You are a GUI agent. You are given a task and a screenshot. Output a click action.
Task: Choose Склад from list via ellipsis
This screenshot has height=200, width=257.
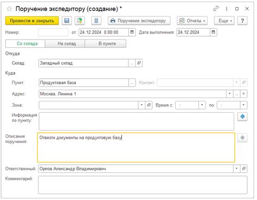click(132, 63)
